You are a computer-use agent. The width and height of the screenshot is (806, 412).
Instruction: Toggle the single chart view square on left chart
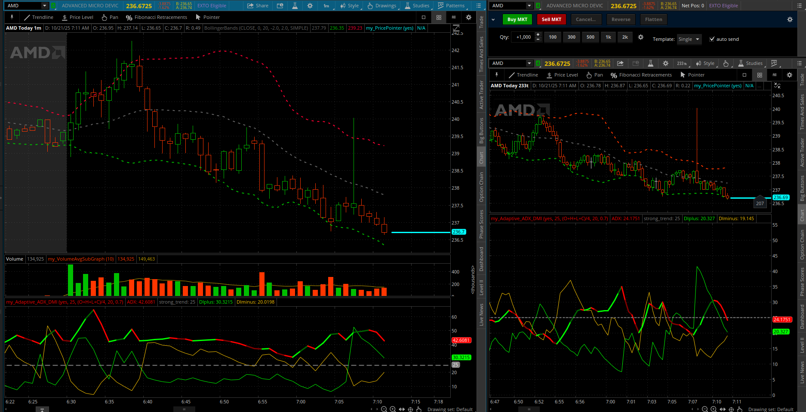pos(424,17)
